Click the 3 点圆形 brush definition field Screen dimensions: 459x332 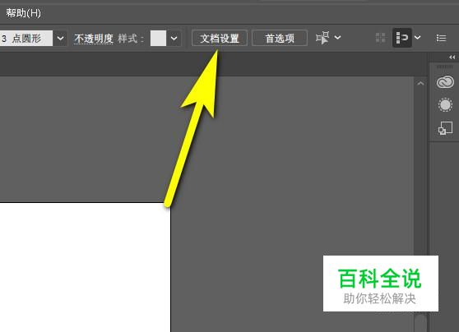tap(26, 38)
